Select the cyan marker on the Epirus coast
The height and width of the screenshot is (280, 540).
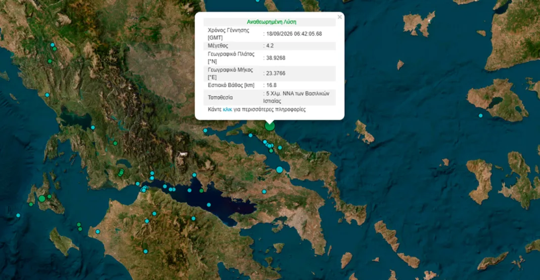point(47,95)
